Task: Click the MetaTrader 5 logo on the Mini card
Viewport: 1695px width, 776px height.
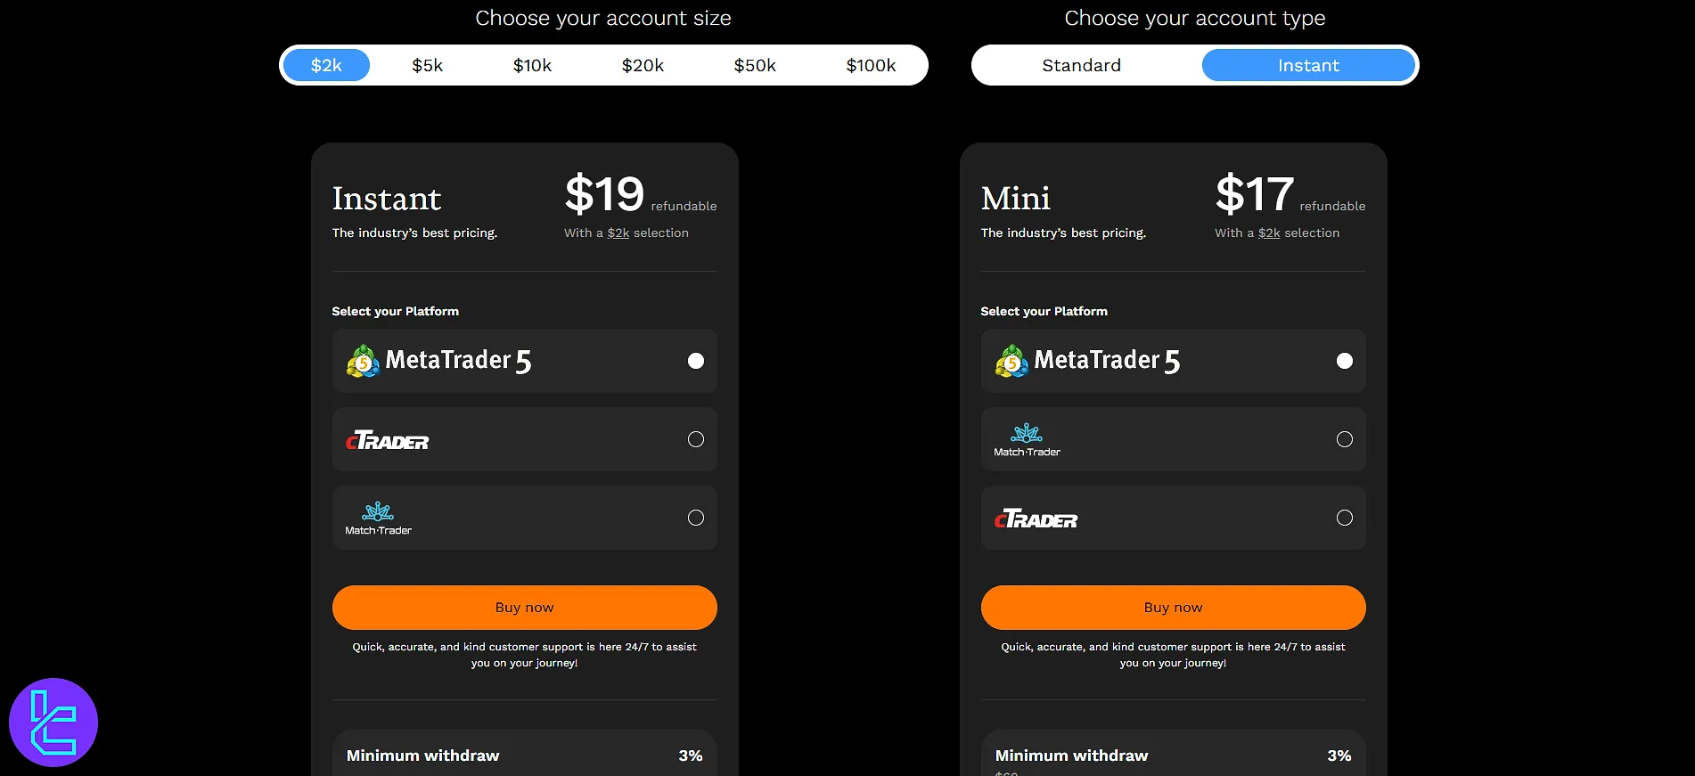Action: point(1009,361)
